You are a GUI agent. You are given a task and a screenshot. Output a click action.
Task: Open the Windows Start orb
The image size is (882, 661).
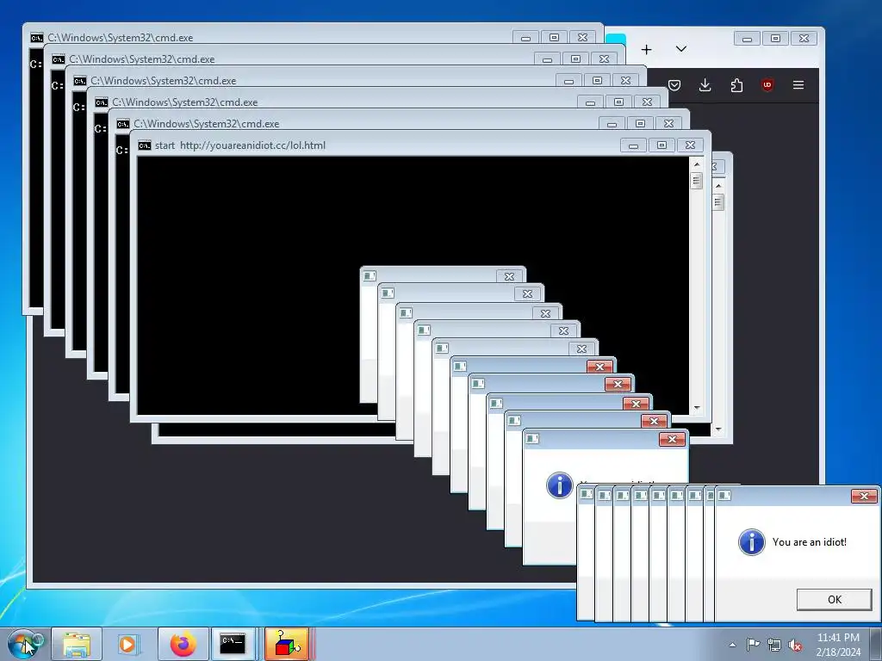(x=25, y=644)
